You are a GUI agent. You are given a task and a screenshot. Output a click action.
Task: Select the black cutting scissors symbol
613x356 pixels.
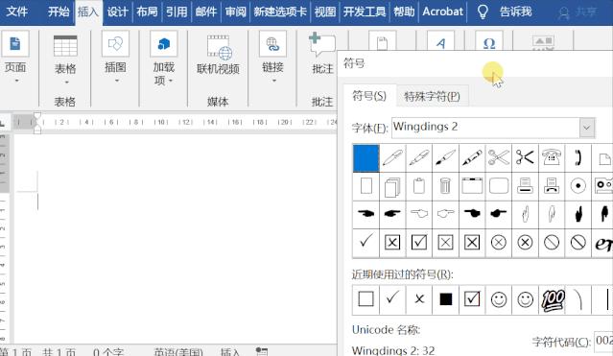pos(525,158)
